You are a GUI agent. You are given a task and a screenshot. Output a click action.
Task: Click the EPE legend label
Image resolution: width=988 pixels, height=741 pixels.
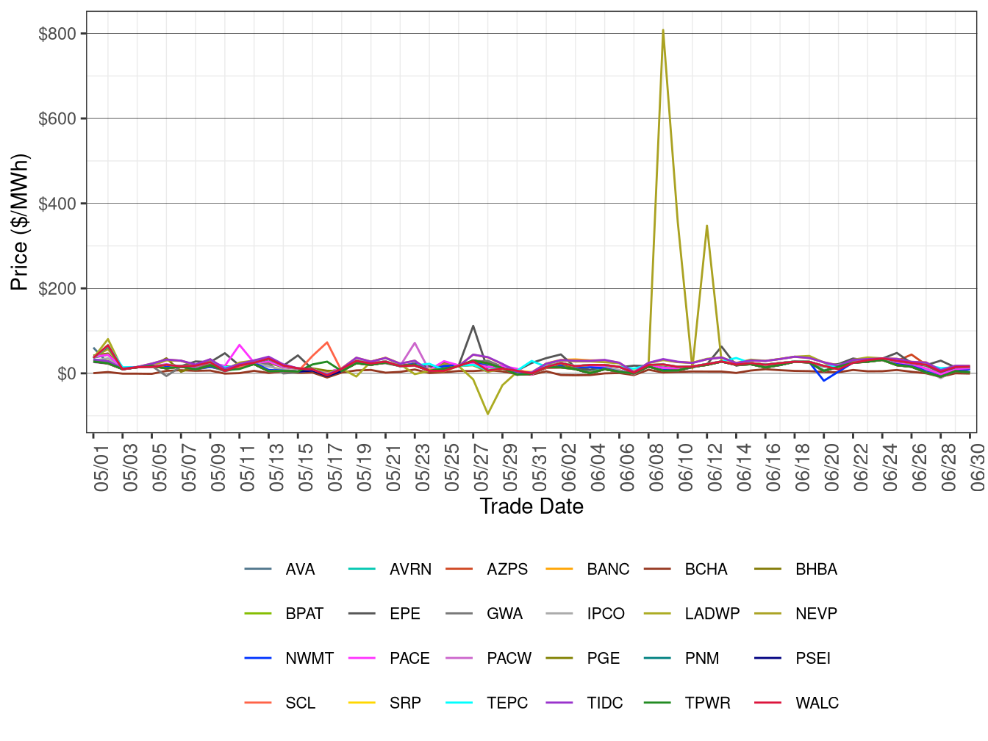click(x=405, y=614)
